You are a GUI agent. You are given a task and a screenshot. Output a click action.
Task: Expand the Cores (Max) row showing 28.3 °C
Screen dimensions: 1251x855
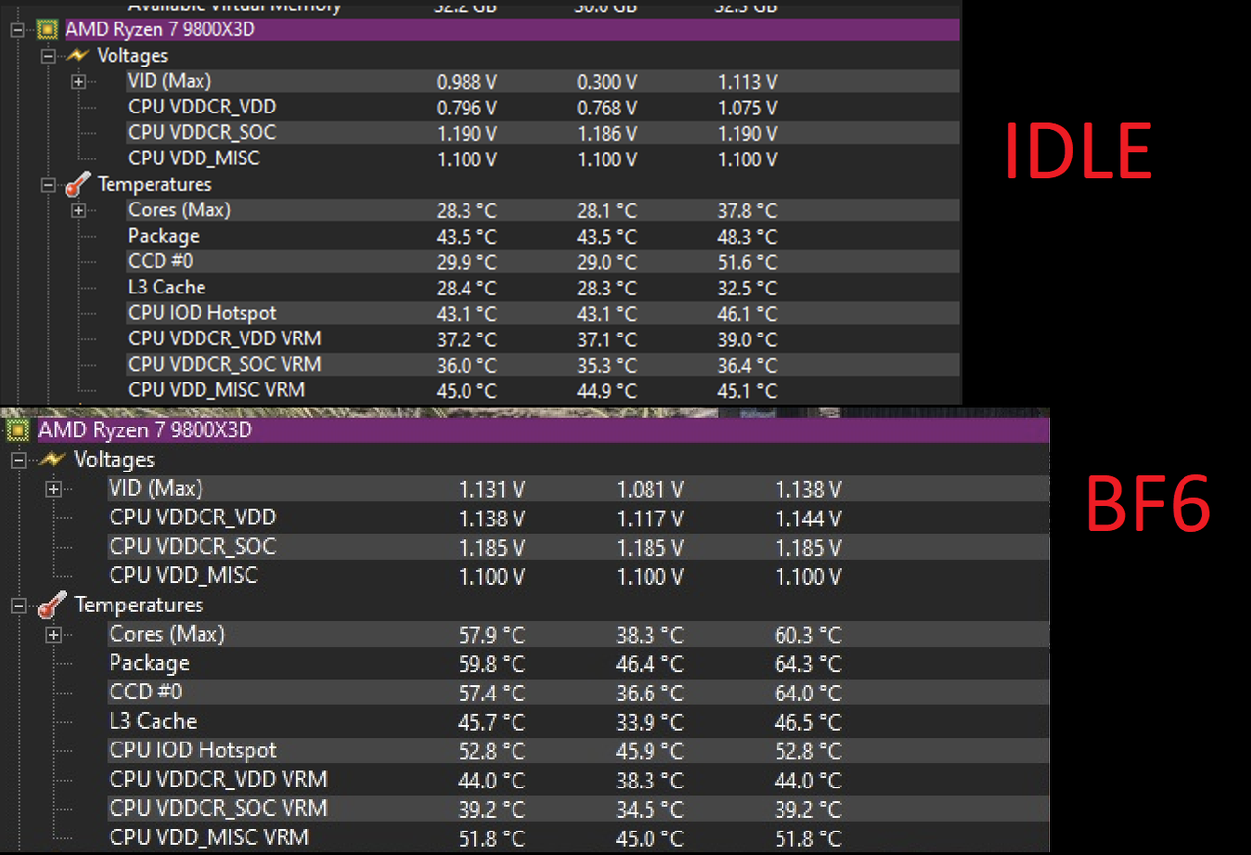(x=78, y=210)
